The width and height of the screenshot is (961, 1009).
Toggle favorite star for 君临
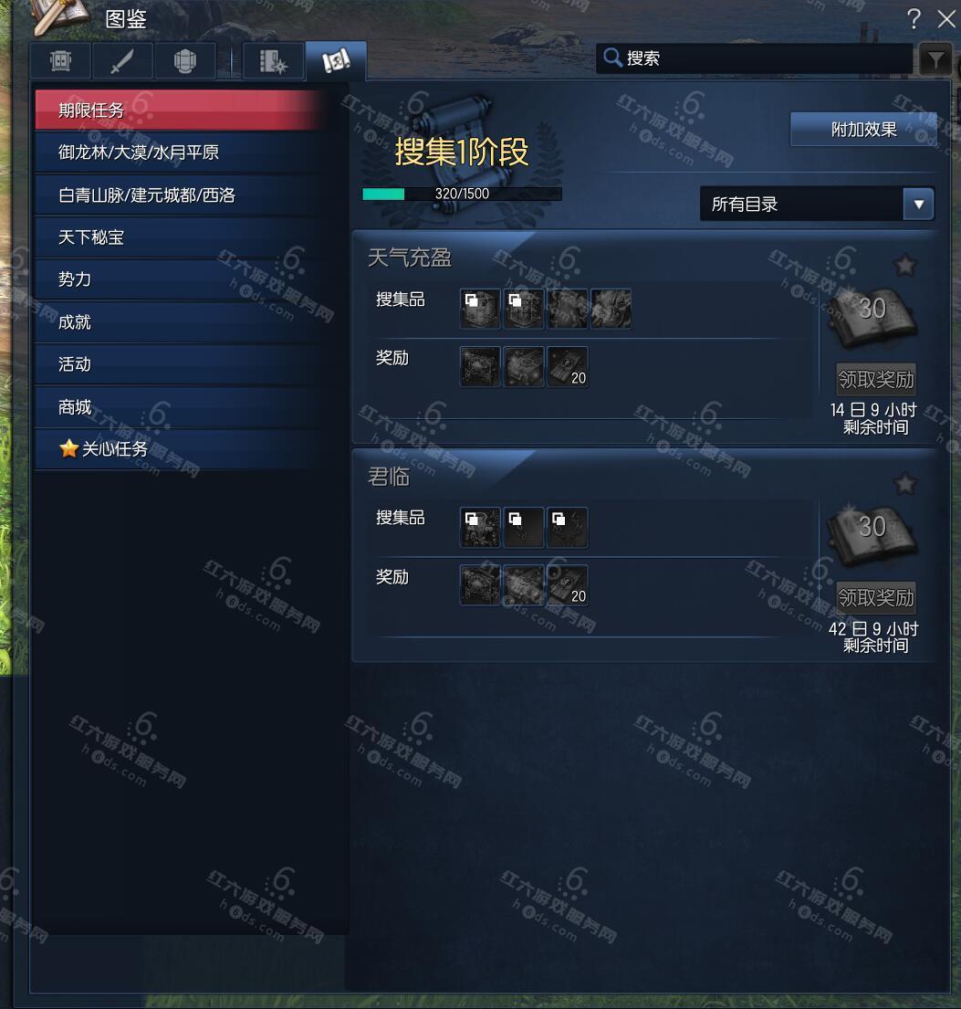click(905, 483)
